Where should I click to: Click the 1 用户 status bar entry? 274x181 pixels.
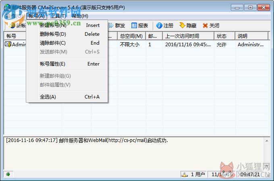coord(193,174)
